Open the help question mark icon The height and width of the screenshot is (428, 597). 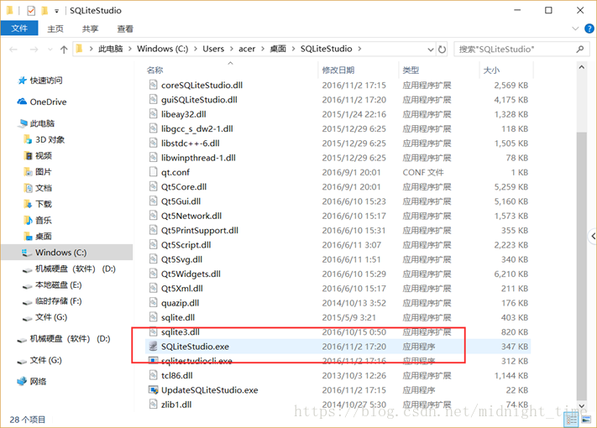[589, 29]
